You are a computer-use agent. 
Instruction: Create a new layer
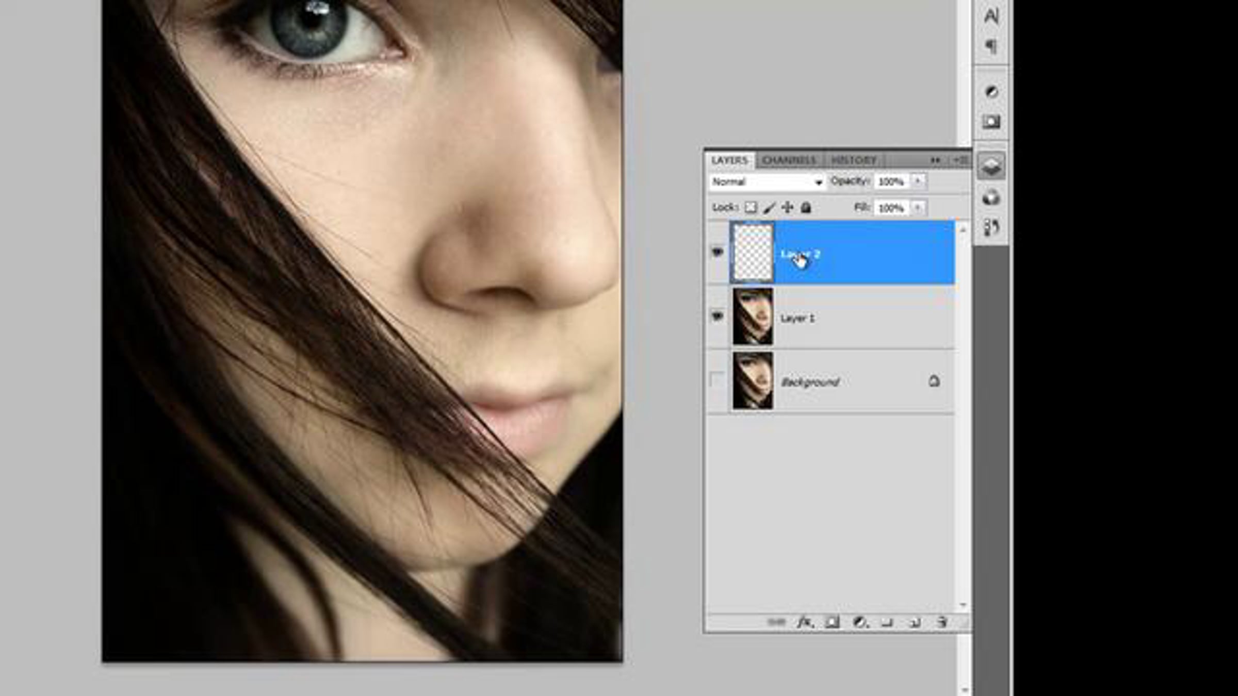coord(915,622)
